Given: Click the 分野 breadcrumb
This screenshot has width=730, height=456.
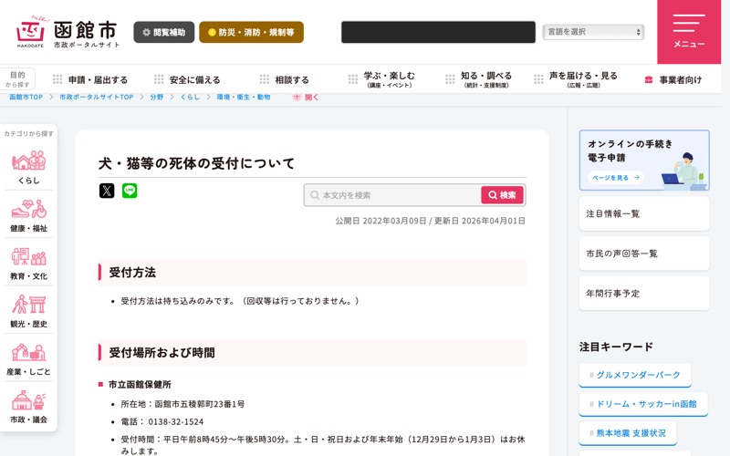Looking at the screenshot, I should [x=156, y=97].
